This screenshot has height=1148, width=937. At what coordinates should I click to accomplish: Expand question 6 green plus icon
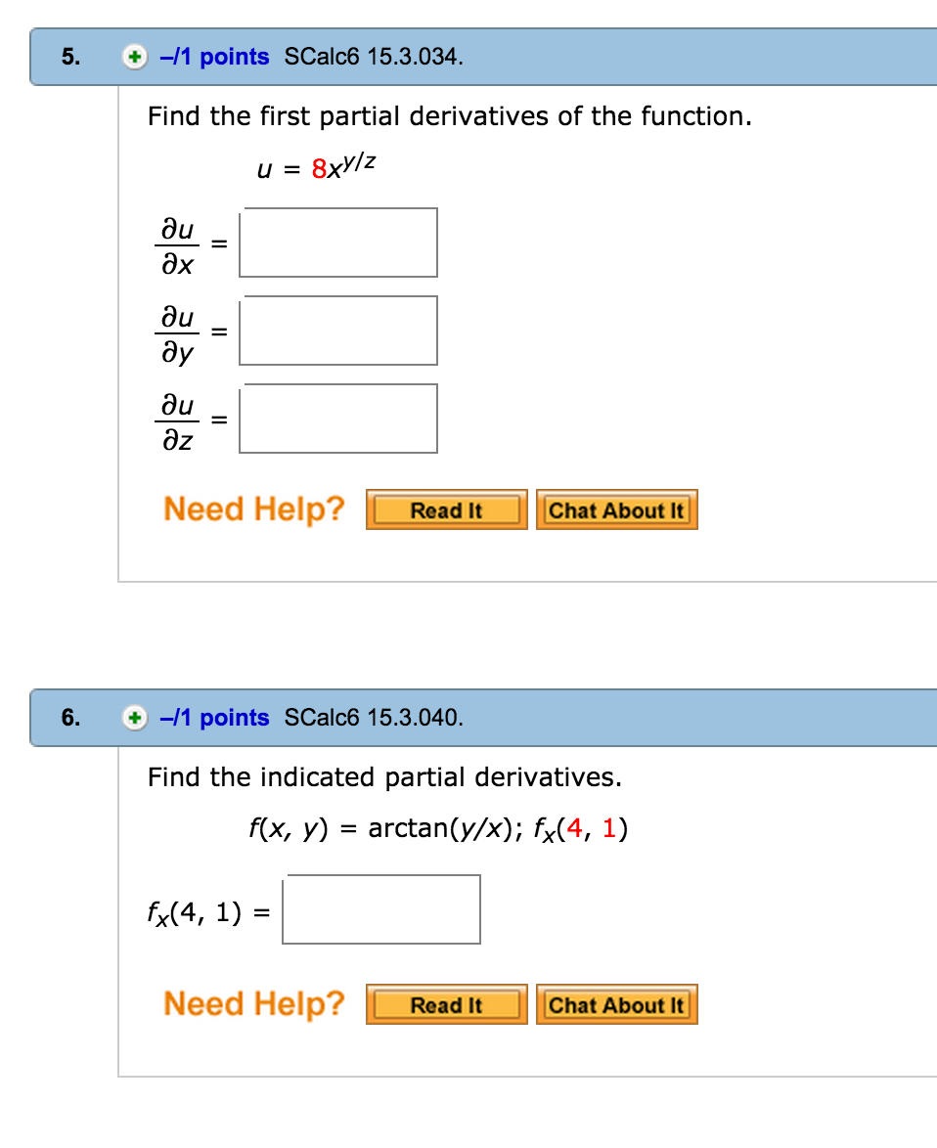pyautogui.click(x=135, y=718)
